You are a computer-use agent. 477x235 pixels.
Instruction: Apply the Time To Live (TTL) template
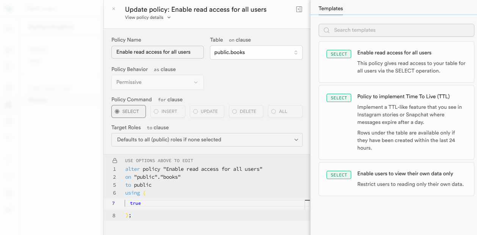(x=396, y=121)
